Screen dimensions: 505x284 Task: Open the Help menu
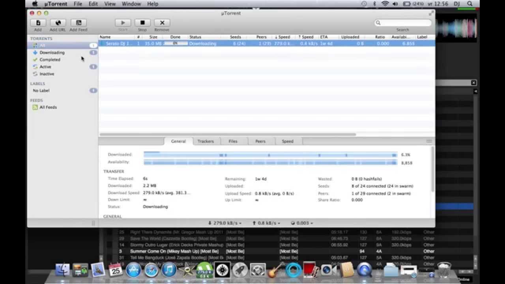click(153, 4)
